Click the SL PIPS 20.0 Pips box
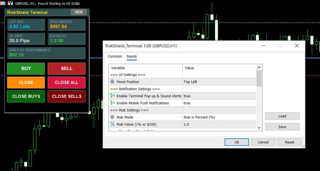 click(26, 39)
